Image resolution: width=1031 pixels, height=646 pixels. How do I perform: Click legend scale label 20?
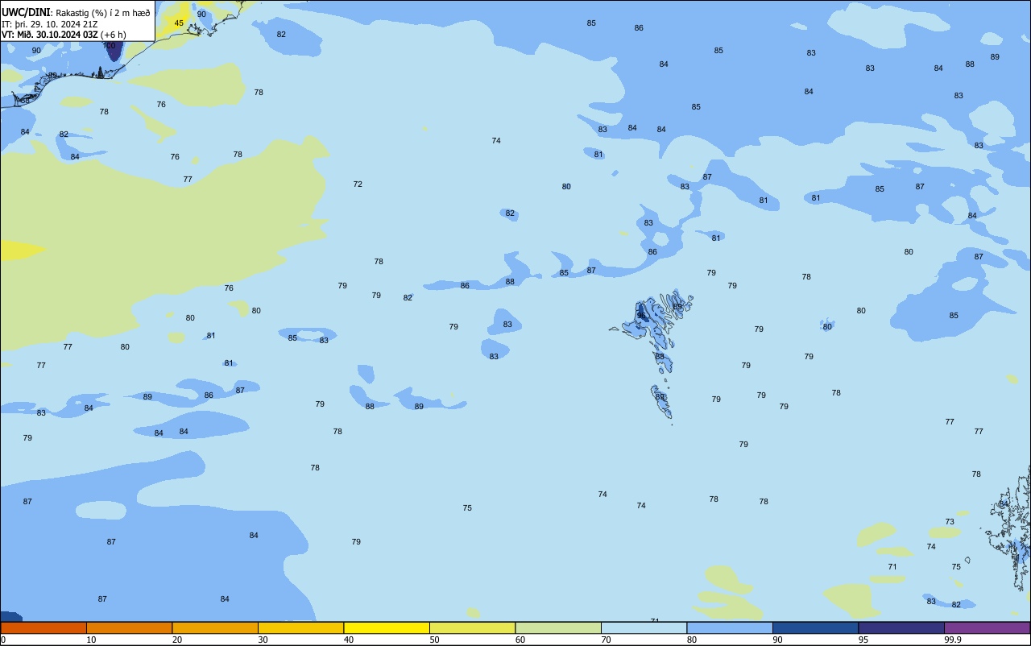pyautogui.click(x=176, y=640)
